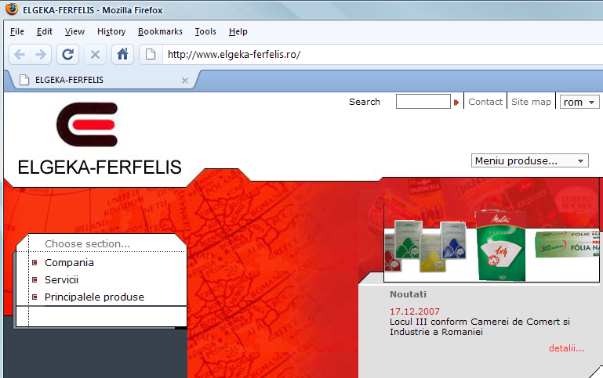Expand the 'Meniu produse...' dropdown

pos(530,160)
